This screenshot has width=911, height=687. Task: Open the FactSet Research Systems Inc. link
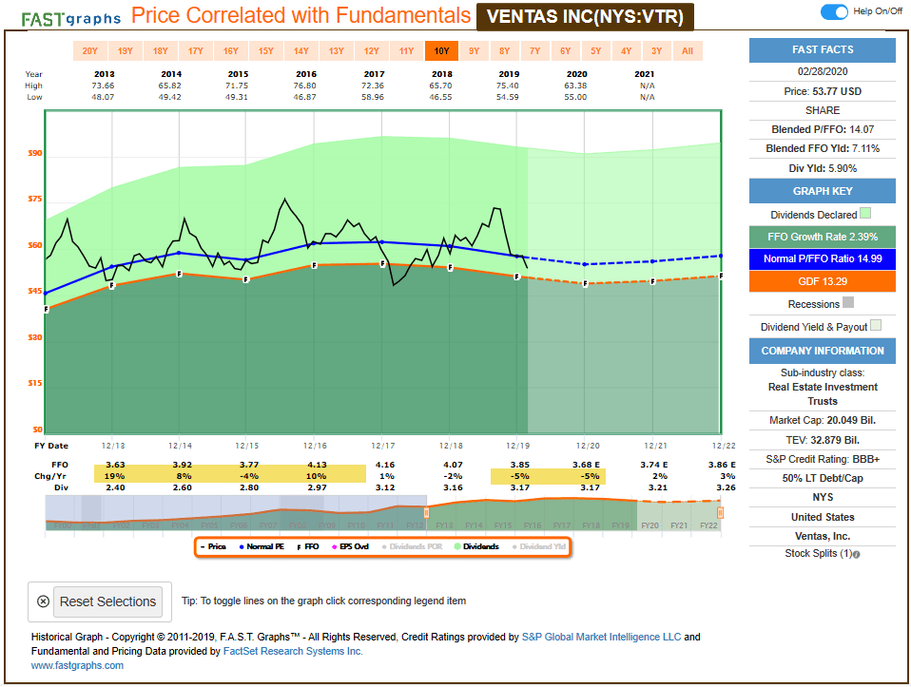pyautogui.click(x=293, y=652)
